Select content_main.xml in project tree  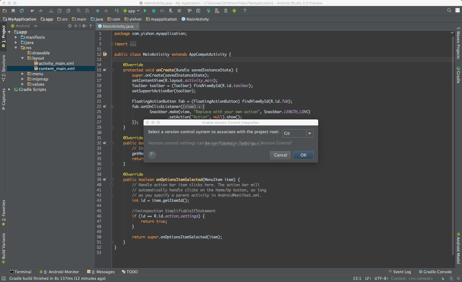point(54,69)
